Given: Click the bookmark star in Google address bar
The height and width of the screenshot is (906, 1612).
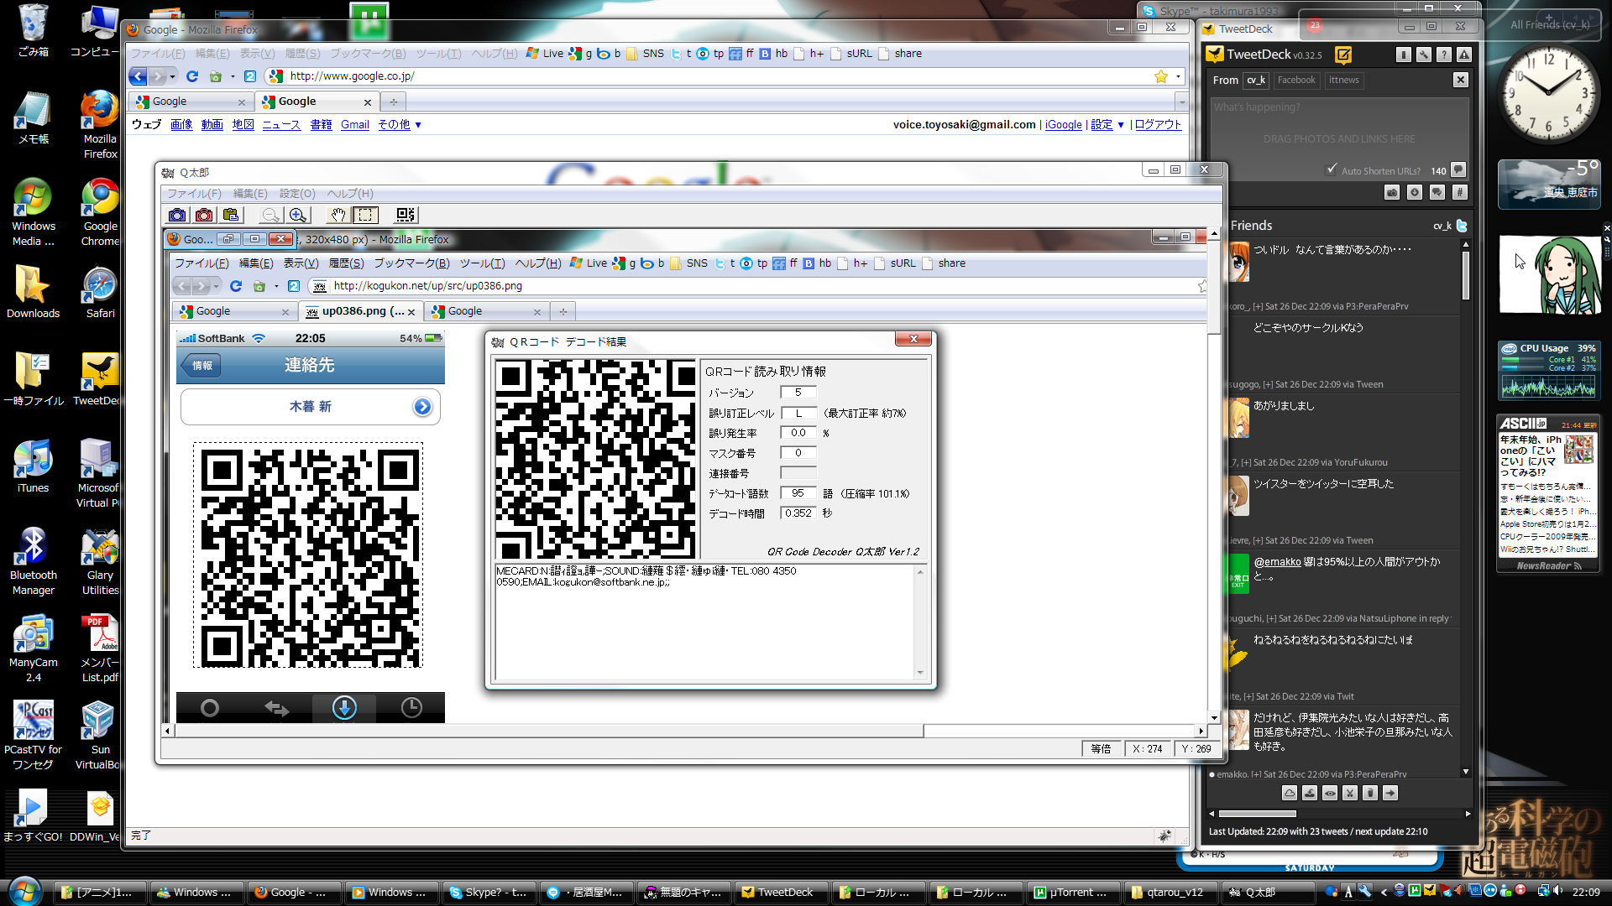Looking at the screenshot, I should point(1161,76).
